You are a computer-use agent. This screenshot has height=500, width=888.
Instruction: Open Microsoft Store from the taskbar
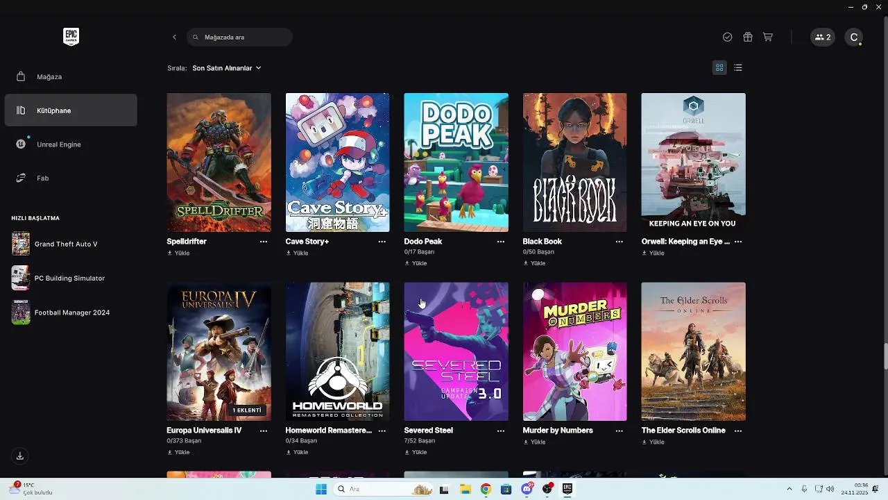coord(506,489)
